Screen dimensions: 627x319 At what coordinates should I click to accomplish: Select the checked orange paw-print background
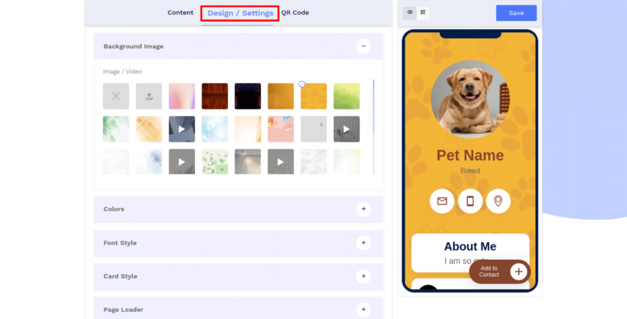(x=313, y=97)
